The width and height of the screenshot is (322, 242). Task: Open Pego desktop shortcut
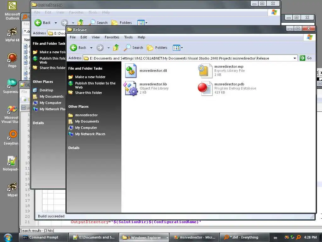[12, 60]
